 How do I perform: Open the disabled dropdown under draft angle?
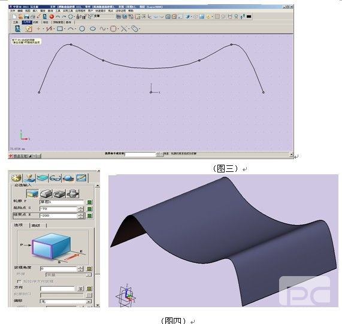tap(68, 275)
